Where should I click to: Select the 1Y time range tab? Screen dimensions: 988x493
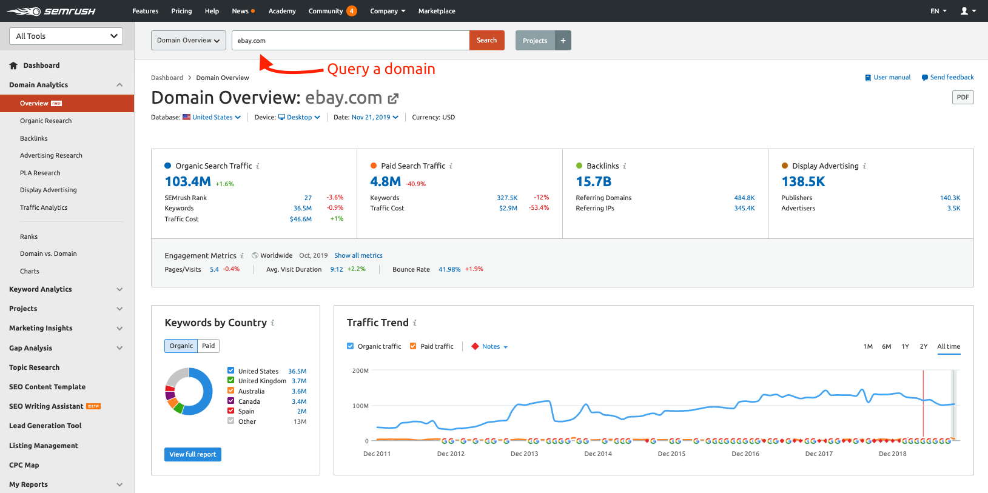click(x=905, y=346)
